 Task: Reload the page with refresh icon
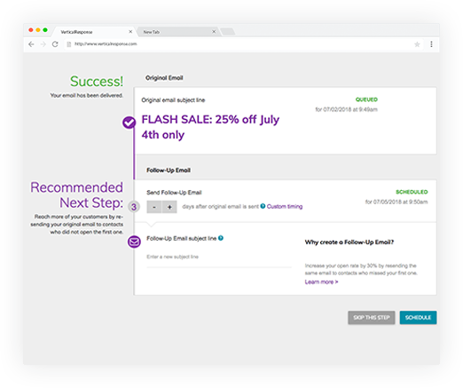click(55, 44)
